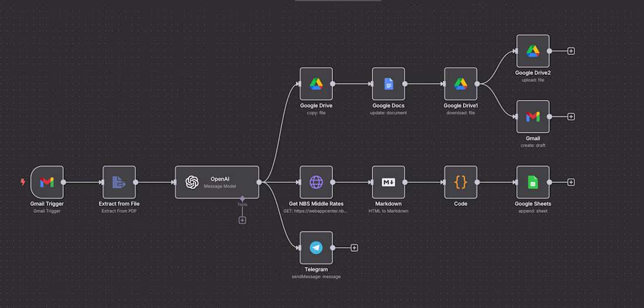Image resolution: width=644 pixels, height=308 pixels.
Task: Click the red lightning trigger icon
Action: pos(23,182)
